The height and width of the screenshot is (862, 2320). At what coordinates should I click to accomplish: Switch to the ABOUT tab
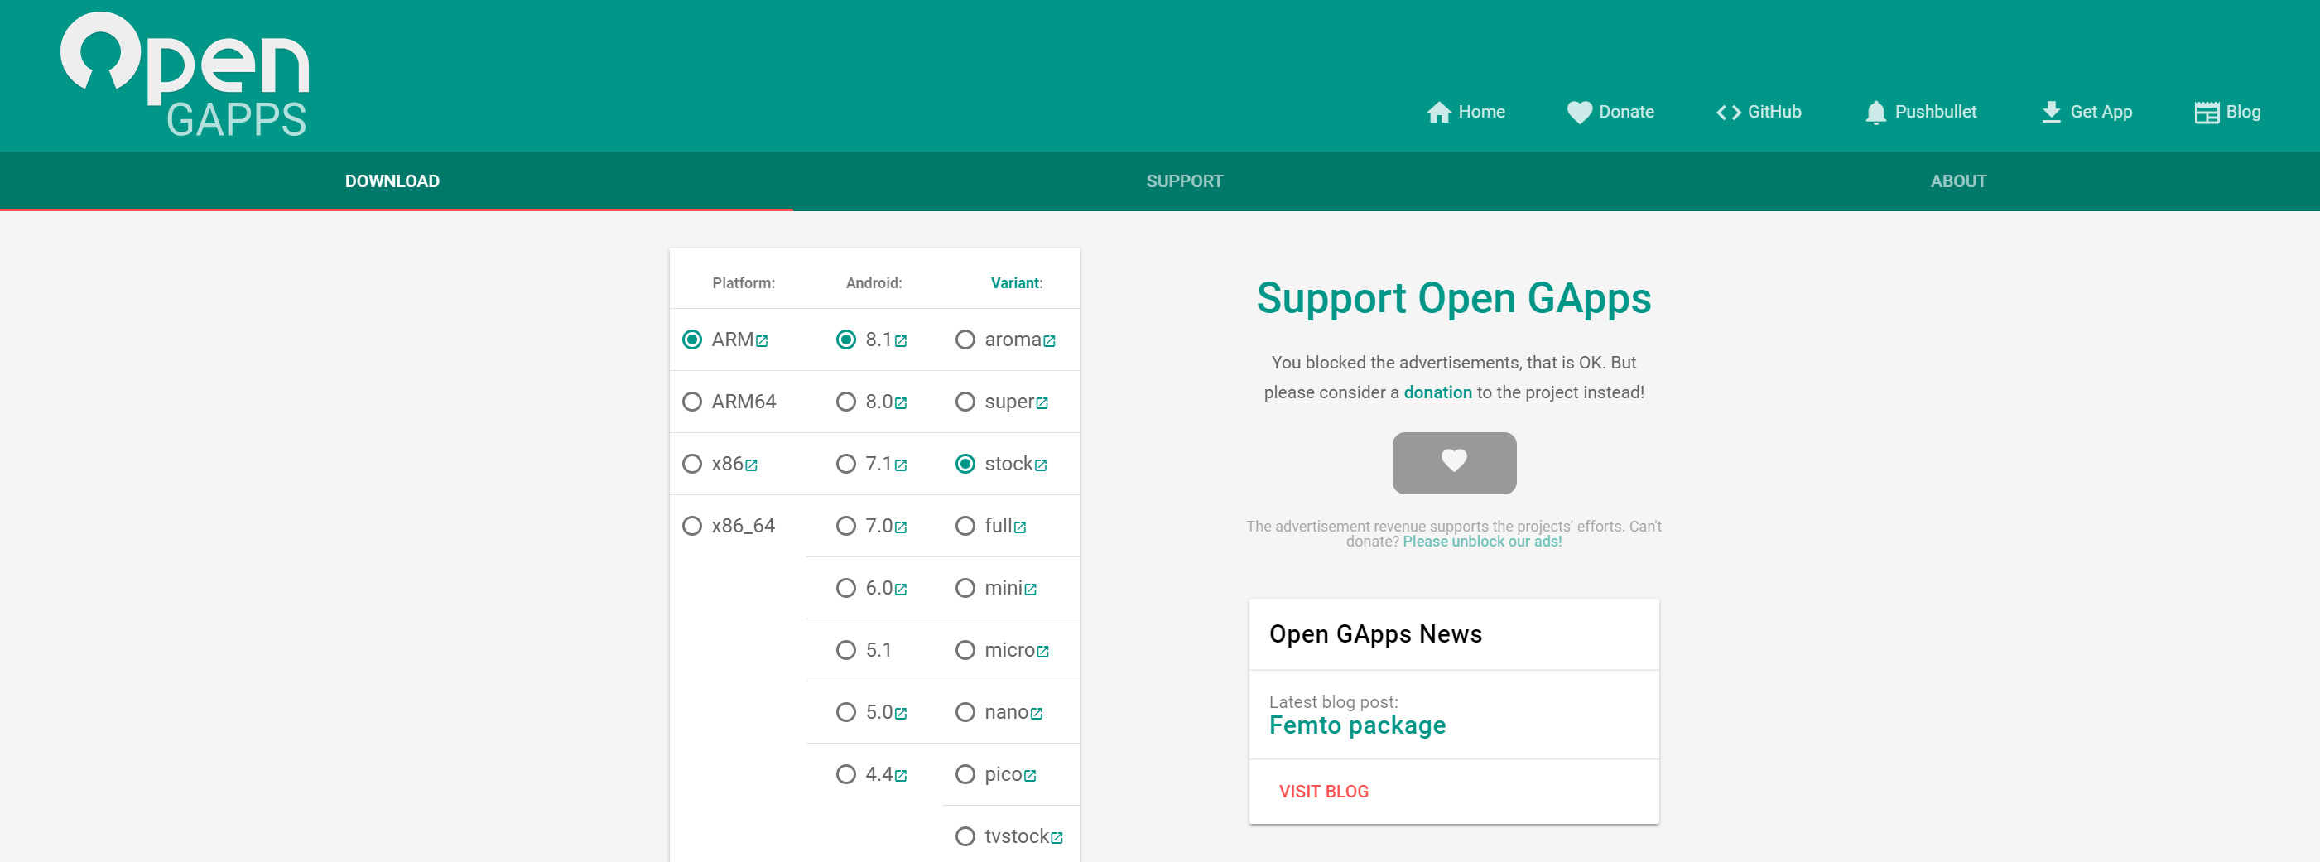[1958, 181]
